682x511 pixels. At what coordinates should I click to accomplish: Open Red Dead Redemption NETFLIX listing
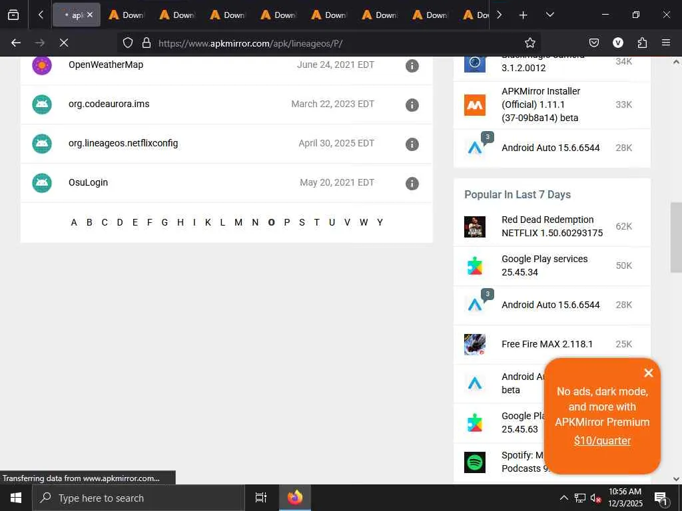point(552,226)
